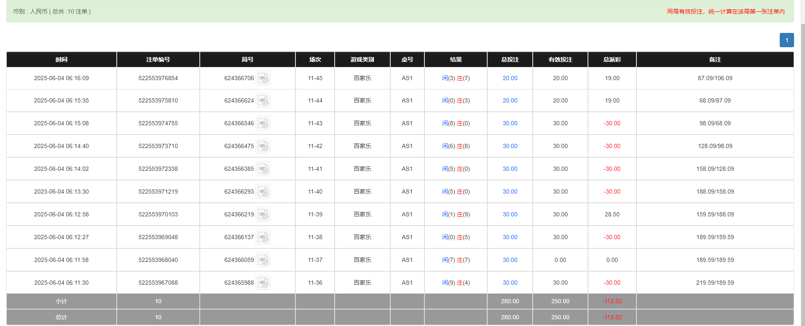Click the replay icon next to 624366475
Image resolution: width=805 pixels, height=326 pixels.
(x=263, y=146)
